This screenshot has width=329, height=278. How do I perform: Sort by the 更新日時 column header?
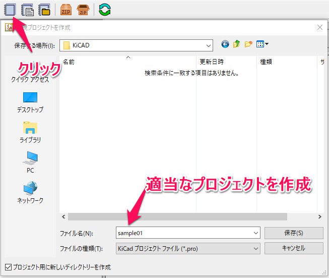212,62
